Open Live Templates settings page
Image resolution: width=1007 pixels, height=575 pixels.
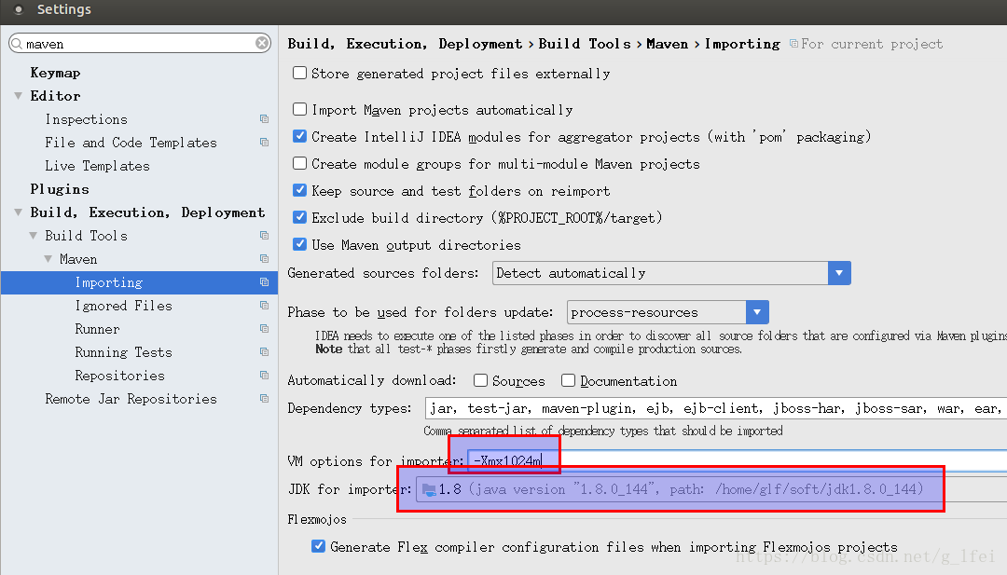tap(97, 166)
